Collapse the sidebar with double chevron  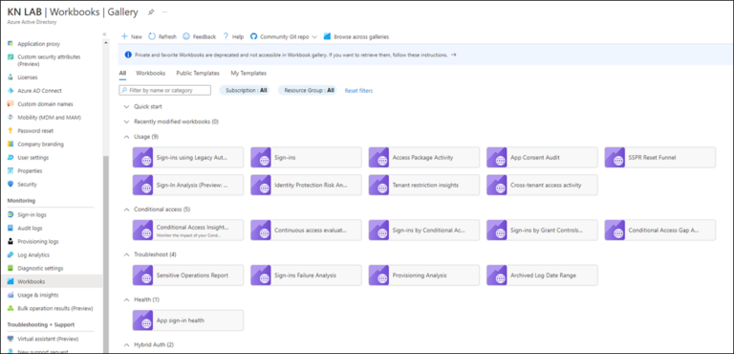pos(104,34)
